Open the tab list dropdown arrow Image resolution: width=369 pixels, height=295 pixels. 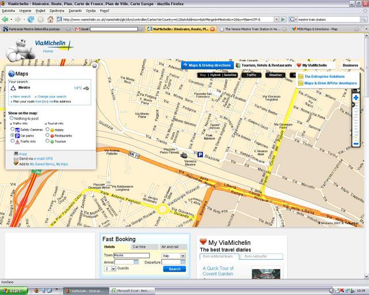coord(367,29)
